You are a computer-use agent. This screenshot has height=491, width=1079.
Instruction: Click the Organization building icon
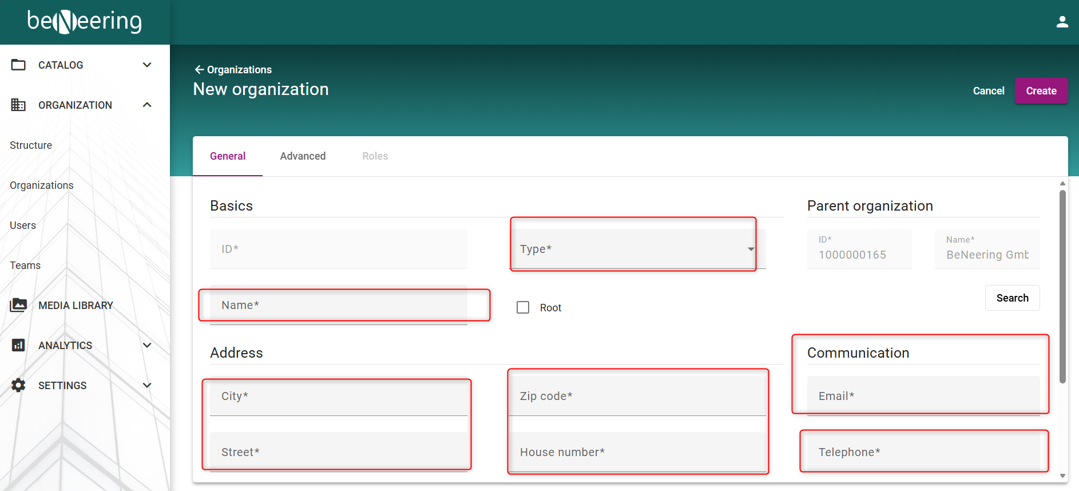pos(18,105)
